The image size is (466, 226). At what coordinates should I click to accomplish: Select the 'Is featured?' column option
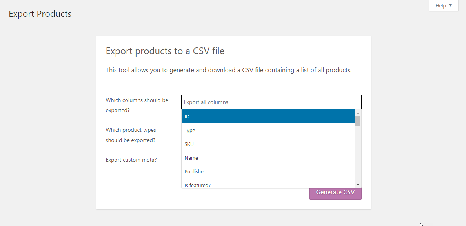[268, 184]
